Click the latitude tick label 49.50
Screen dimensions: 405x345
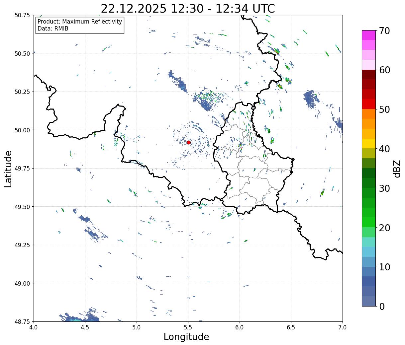click(x=22, y=207)
